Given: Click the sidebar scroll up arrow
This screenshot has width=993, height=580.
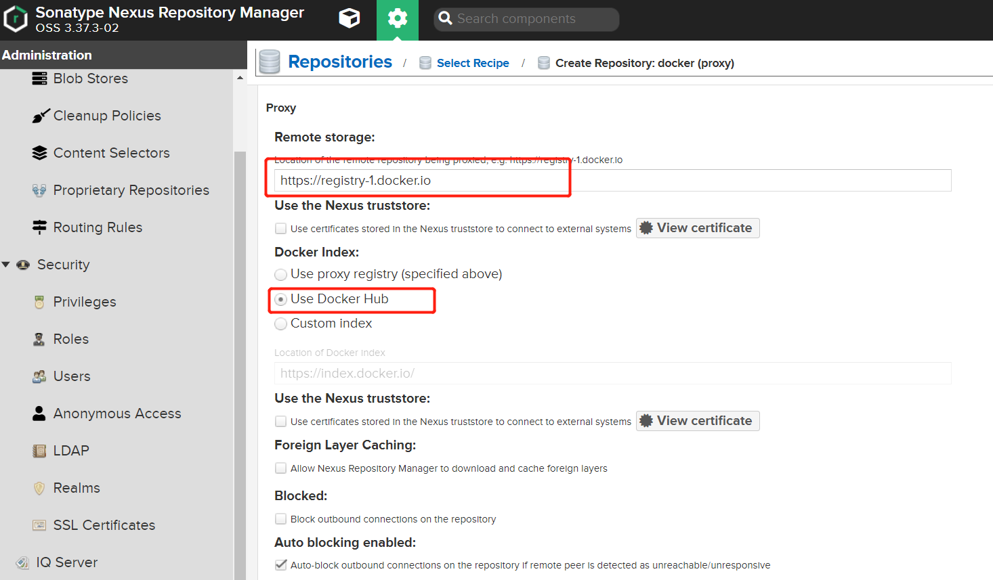Looking at the screenshot, I should click(x=240, y=78).
